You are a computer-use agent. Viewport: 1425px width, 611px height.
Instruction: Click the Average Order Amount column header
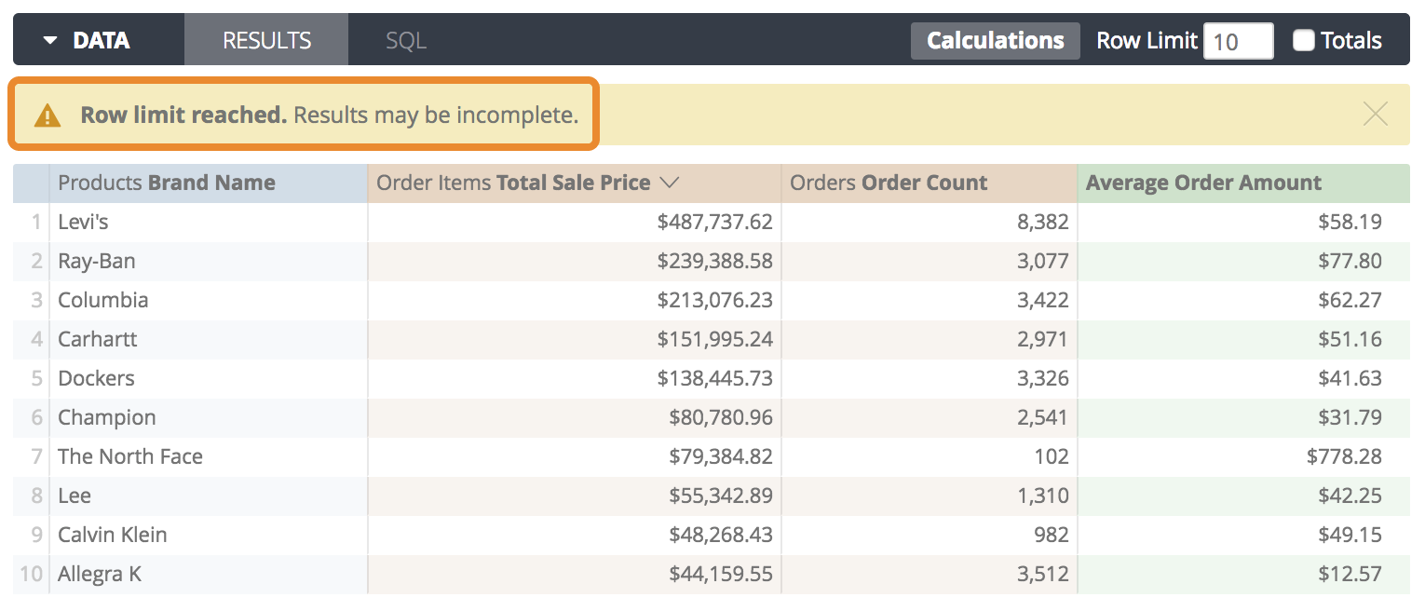coord(1243,183)
